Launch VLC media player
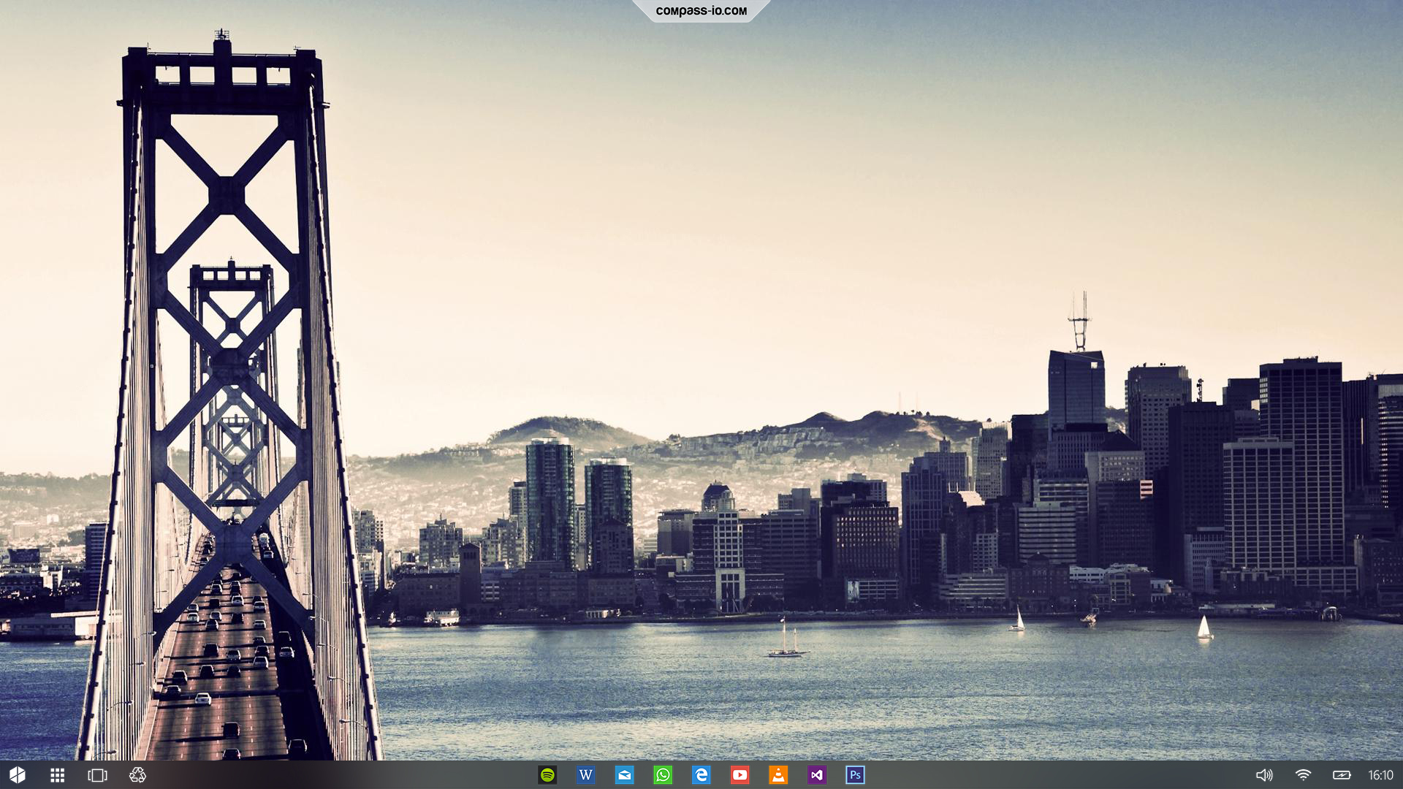Image resolution: width=1403 pixels, height=789 pixels. click(x=779, y=775)
